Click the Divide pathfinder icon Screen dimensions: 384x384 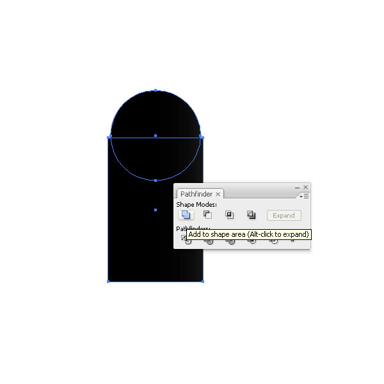coord(186,239)
